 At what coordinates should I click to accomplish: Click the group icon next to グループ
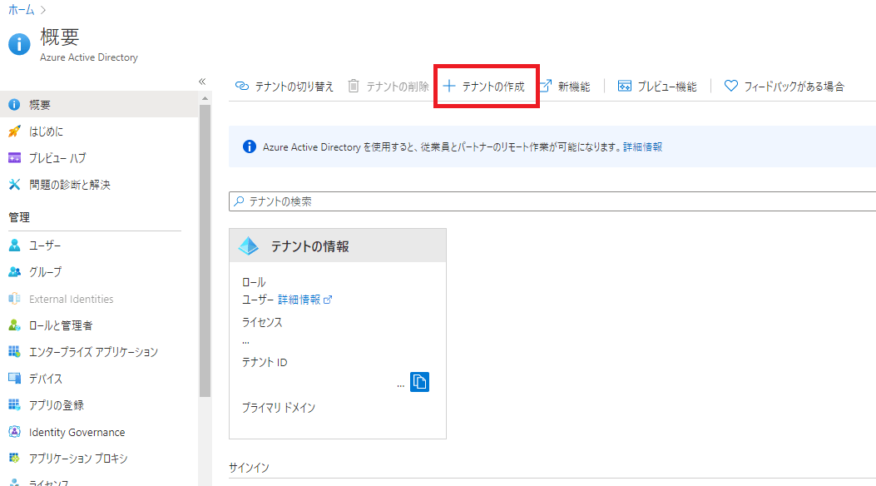coord(14,272)
